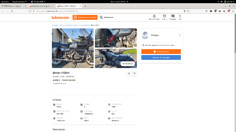Open Firefox hamburger menu
Viewport: 236px width, 132px height.
pyautogui.click(x=233, y=11)
